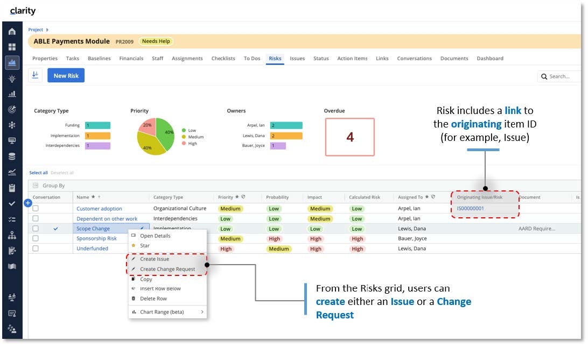
Task: Open the Customer adoption risk link
Action: 99,209
